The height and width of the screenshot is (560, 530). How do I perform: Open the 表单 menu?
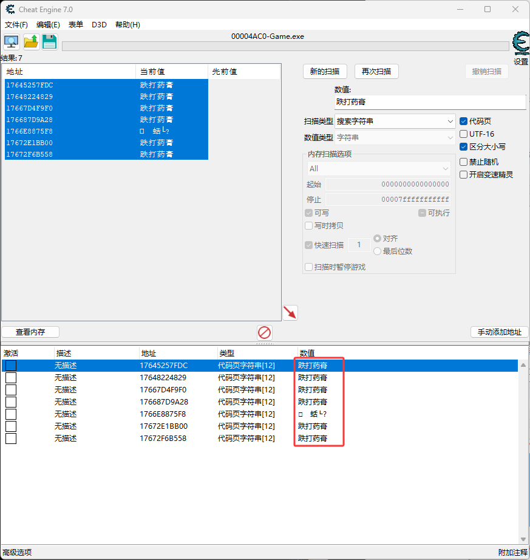point(76,25)
